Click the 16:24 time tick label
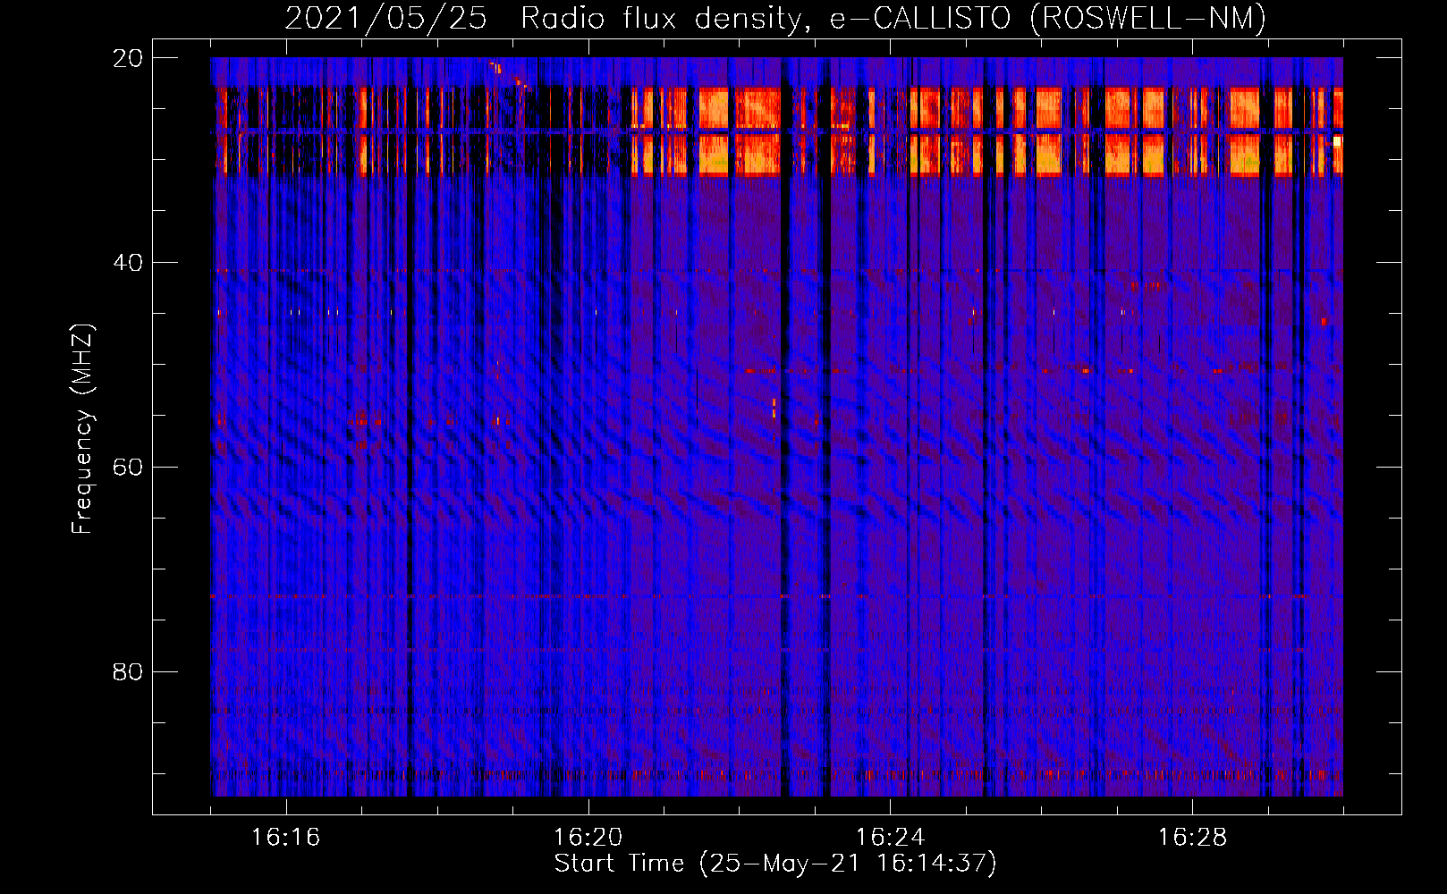Screen dimensions: 1447x894 click(x=890, y=838)
